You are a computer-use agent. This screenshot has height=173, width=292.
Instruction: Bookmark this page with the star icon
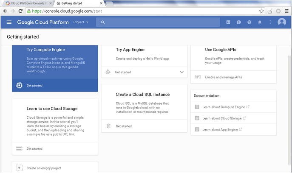(x=261, y=11)
